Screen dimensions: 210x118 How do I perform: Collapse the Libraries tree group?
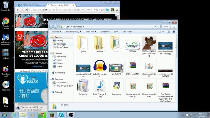click(x=51, y=53)
